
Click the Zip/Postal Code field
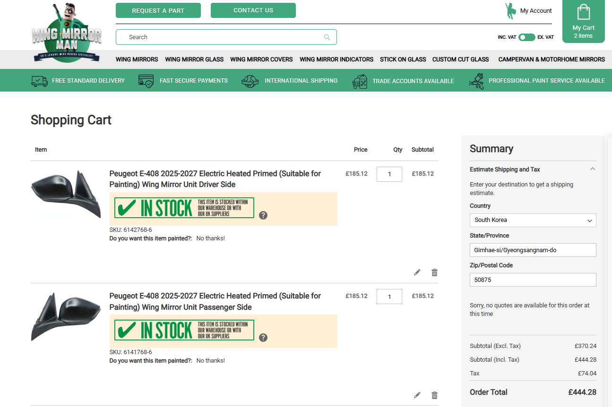pos(533,280)
